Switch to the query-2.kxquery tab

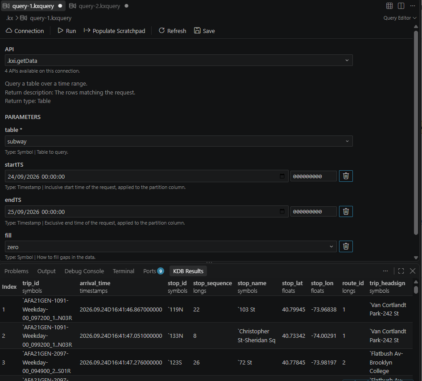99,6
